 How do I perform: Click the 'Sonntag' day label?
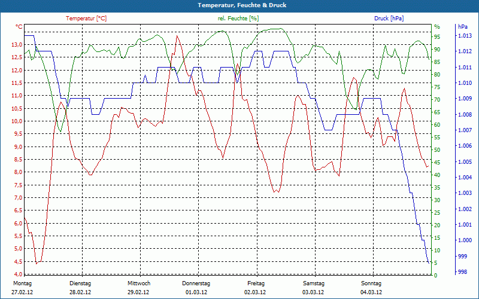371,283
